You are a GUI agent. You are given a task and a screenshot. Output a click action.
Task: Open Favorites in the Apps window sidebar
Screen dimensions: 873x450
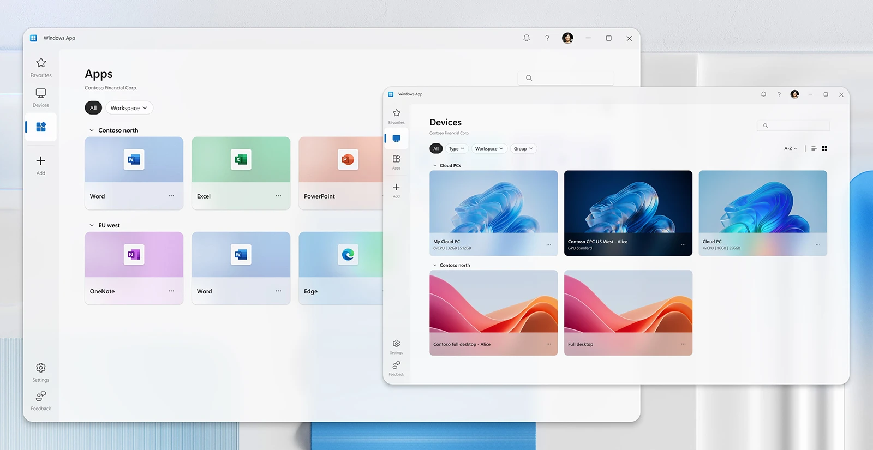click(41, 68)
